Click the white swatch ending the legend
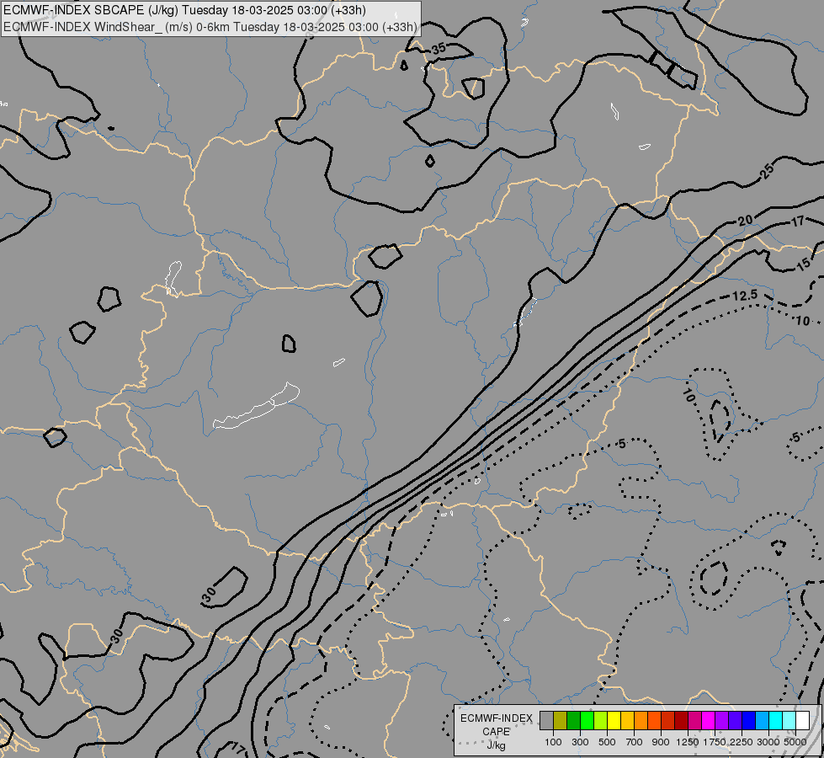The image size is (824, 758). click(802, 720)
